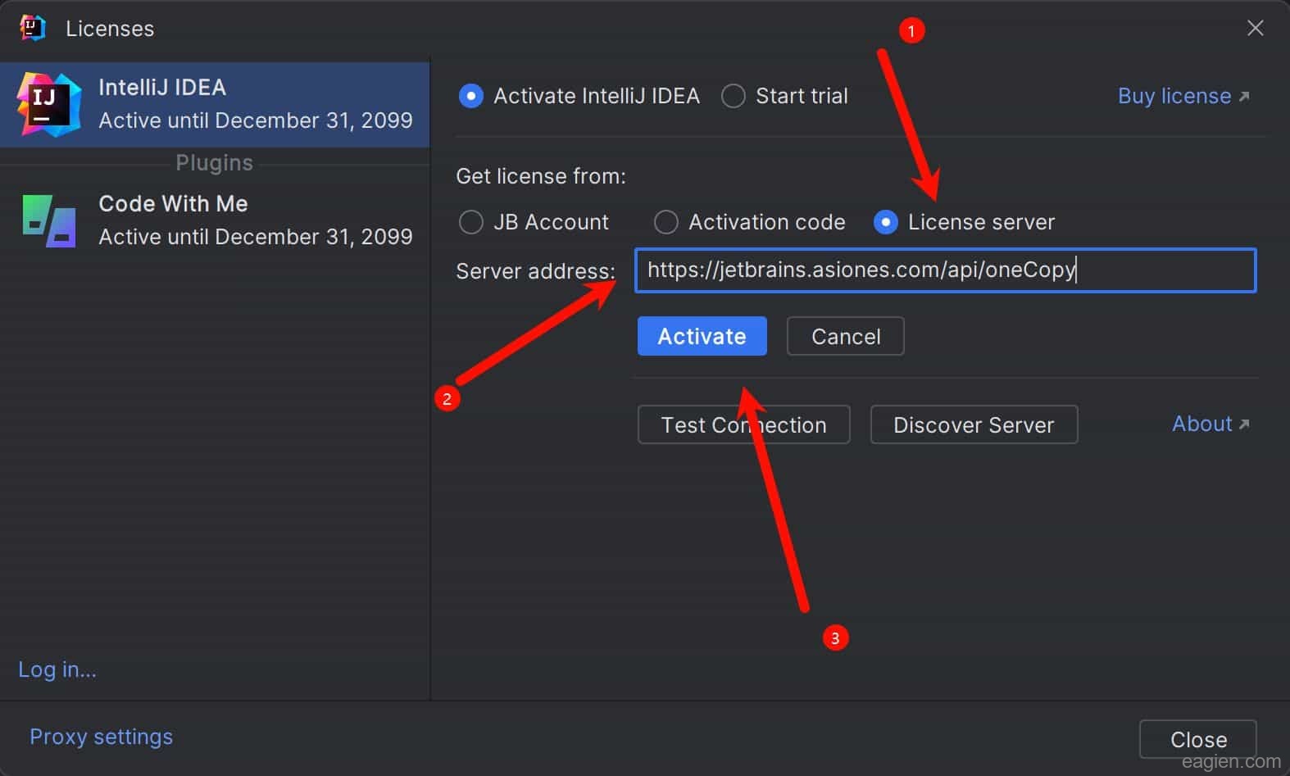The image size is (1290, 776).
Task: Select JB Account as license source
Action: point(471,222)
